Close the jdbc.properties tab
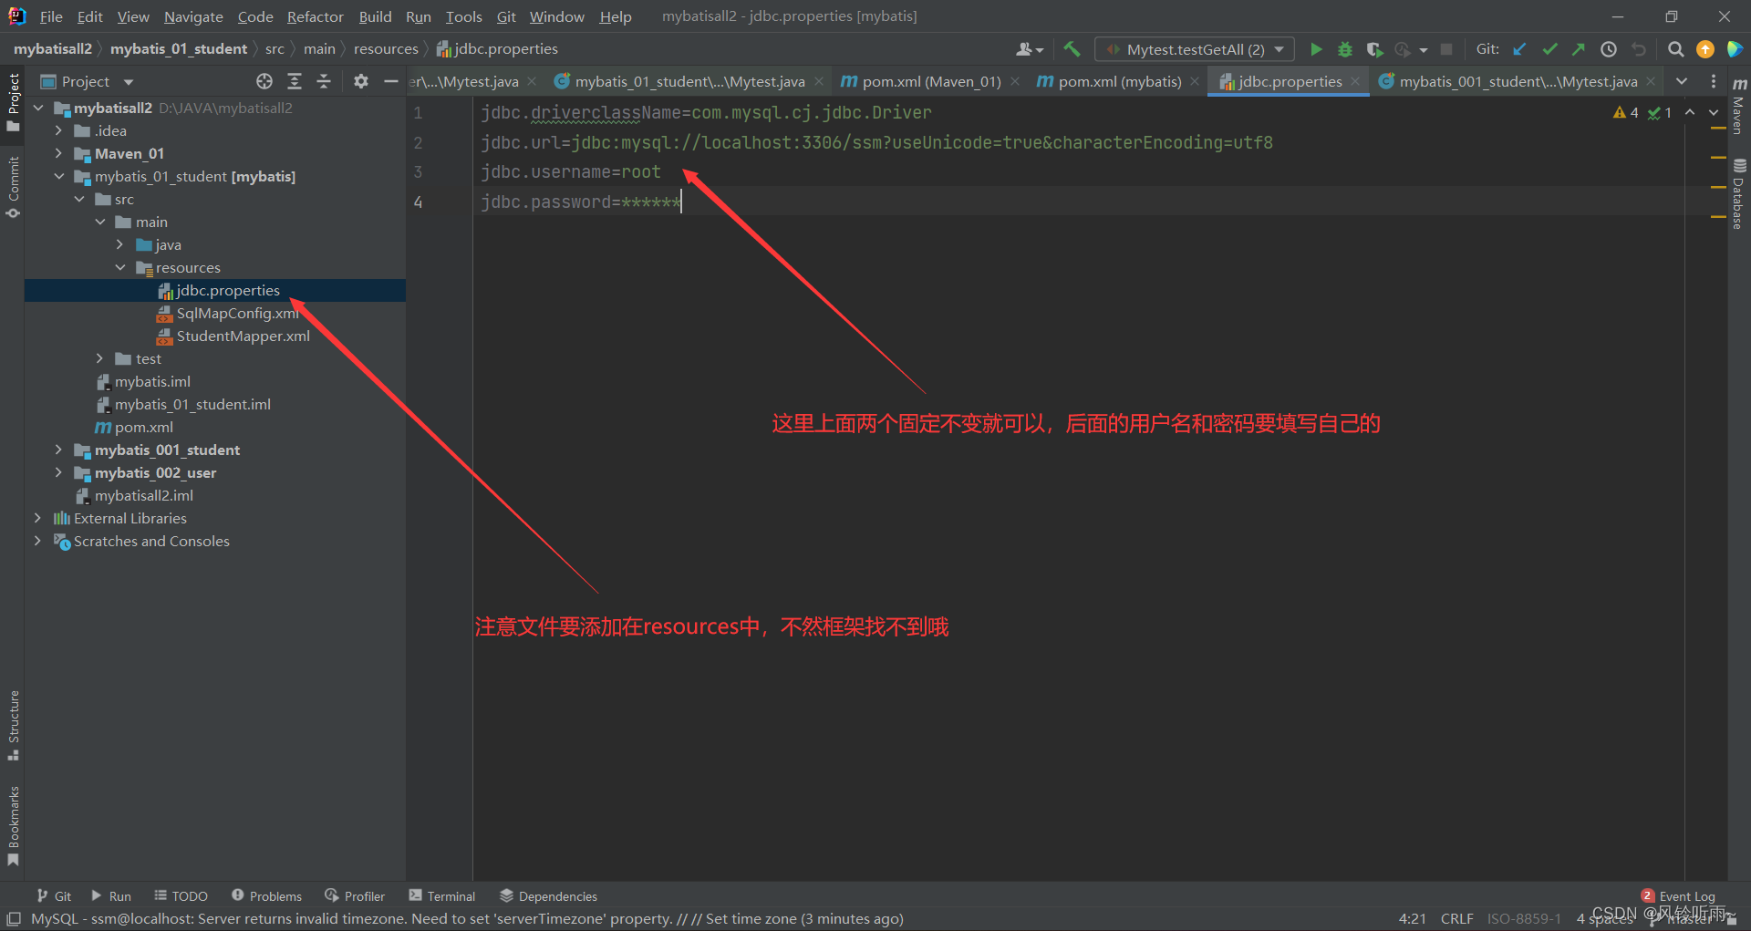This screenshot has width=1751, height=931. pos(1356,81)
